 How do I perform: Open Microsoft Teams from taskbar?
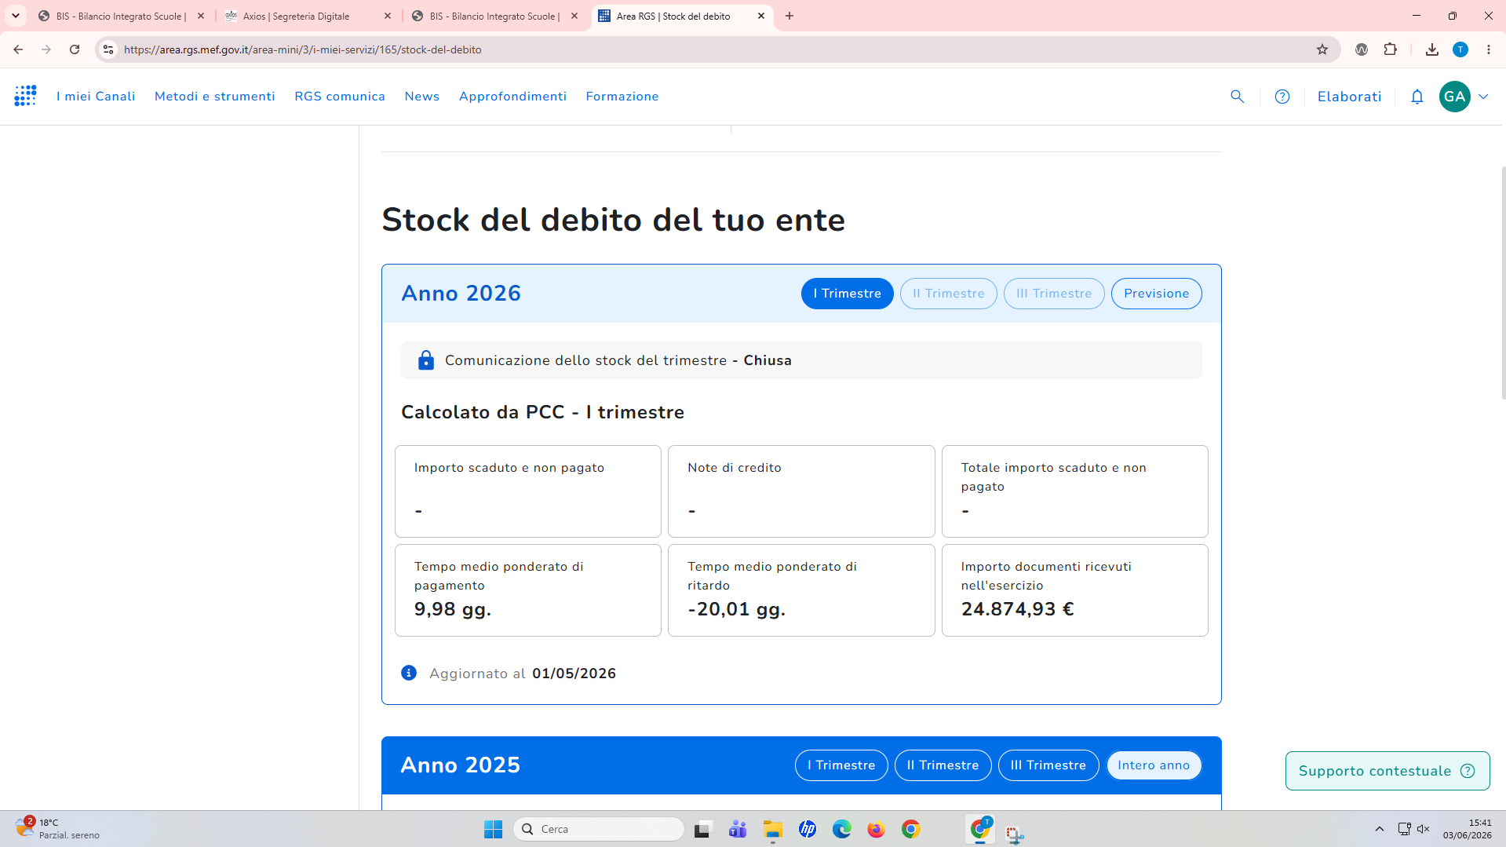pyautogui.click(x=737, y=829)
